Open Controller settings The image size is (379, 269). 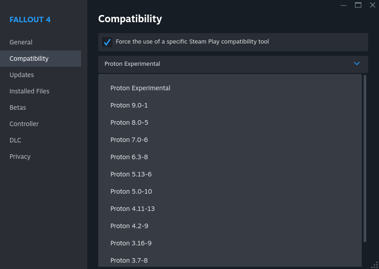pyautogui.click(x=24, y=124)
